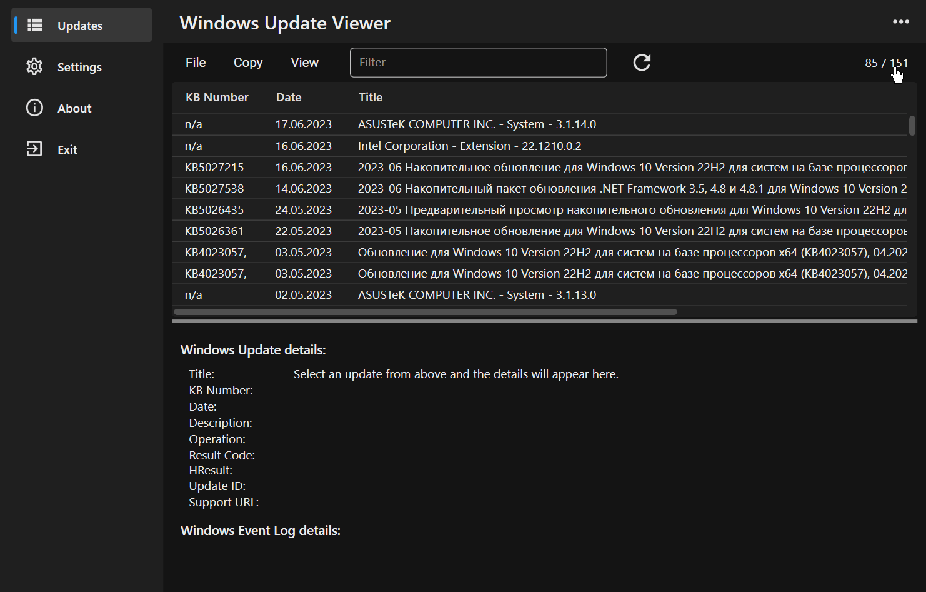Open the View menu
The width and height of the screenshot is (926, 592).
[304, 63]
